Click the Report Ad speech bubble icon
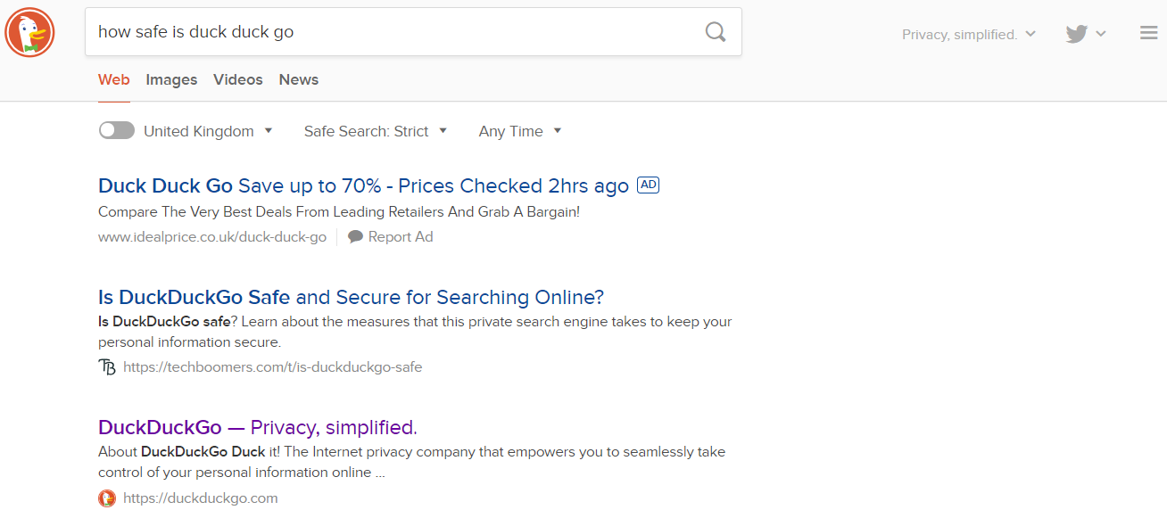 [x=355, y=237]
